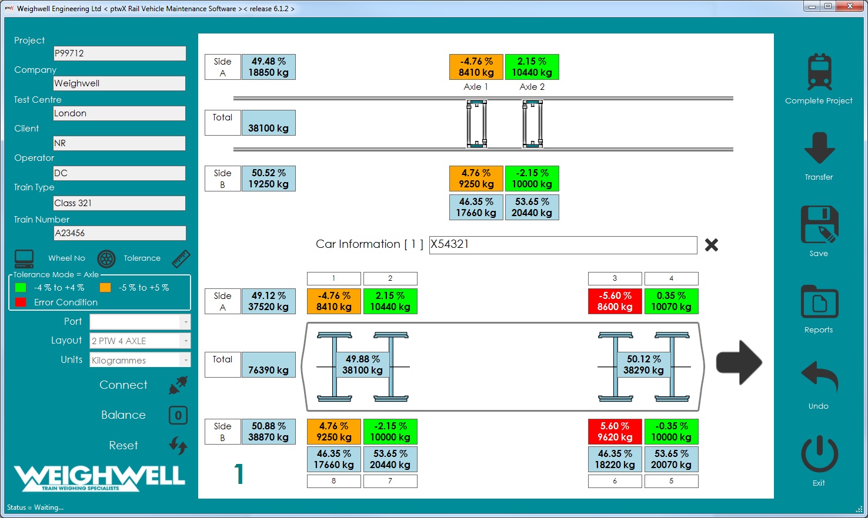Click the Complete Project label
Screen dimensions: 868x518
pos(819,101)
